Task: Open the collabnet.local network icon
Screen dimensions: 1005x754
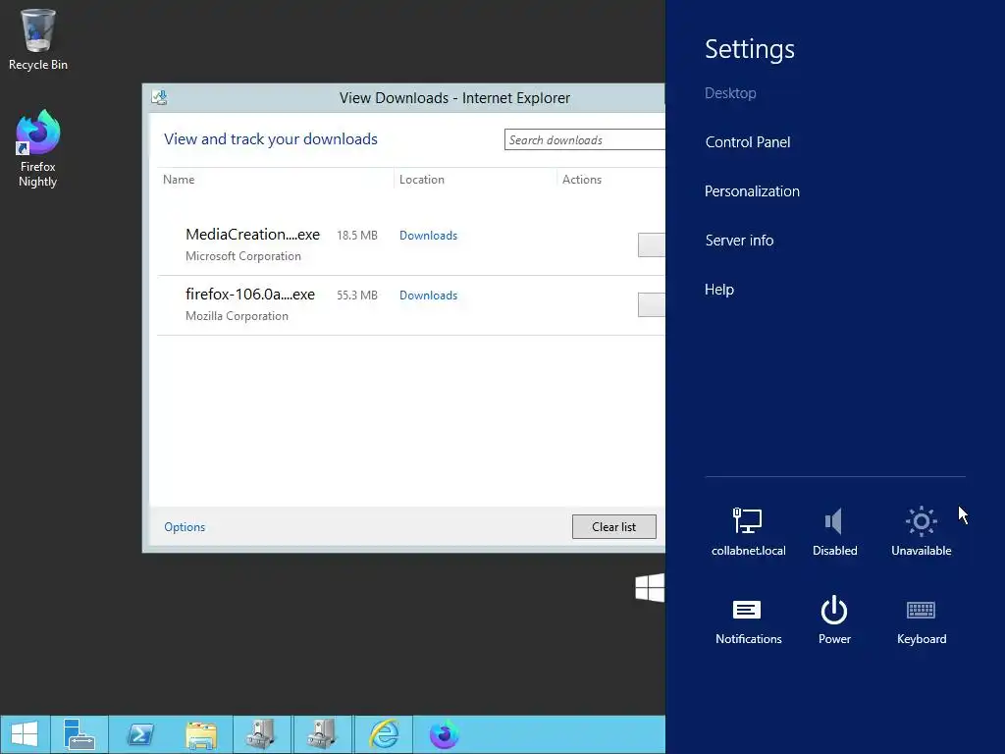Action: (x=748, y=531)
